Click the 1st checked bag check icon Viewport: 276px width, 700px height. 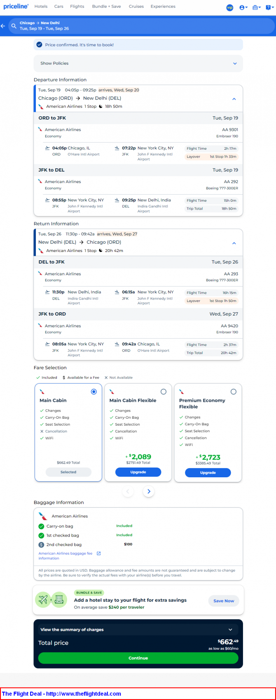pos(41,535)
